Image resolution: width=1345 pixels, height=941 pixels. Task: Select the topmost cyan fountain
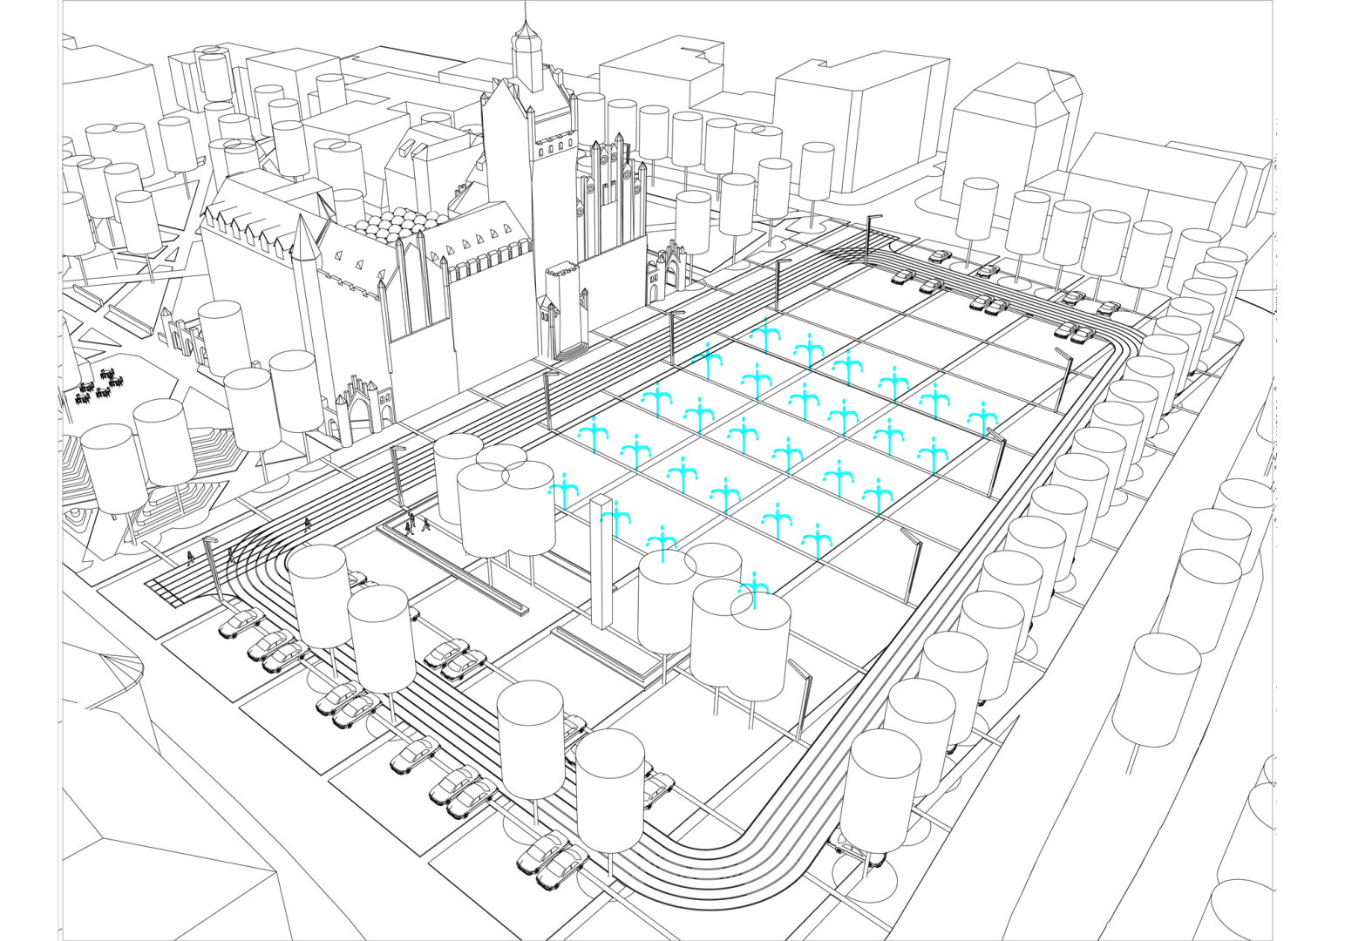click(764, 335)
